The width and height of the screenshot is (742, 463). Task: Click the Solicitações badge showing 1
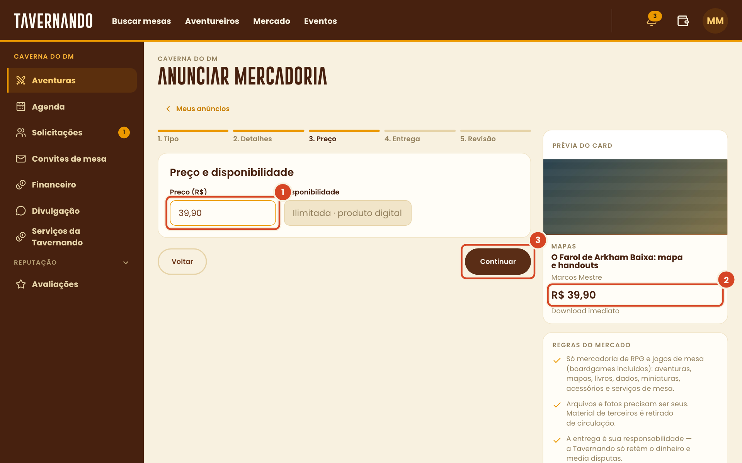[x=124, y=132]
